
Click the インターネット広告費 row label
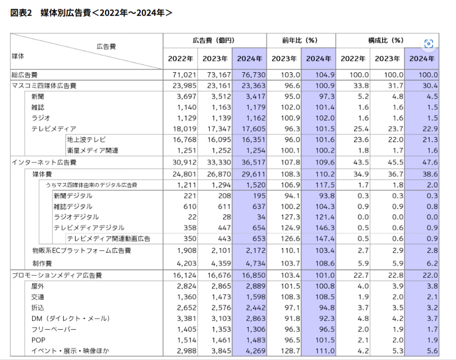coord(44,162)
